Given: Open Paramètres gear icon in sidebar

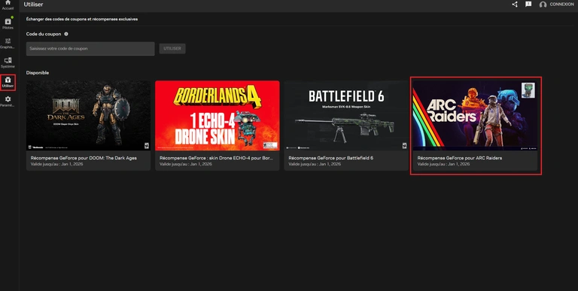Looking at the screenshot, I should pos(8,102).
